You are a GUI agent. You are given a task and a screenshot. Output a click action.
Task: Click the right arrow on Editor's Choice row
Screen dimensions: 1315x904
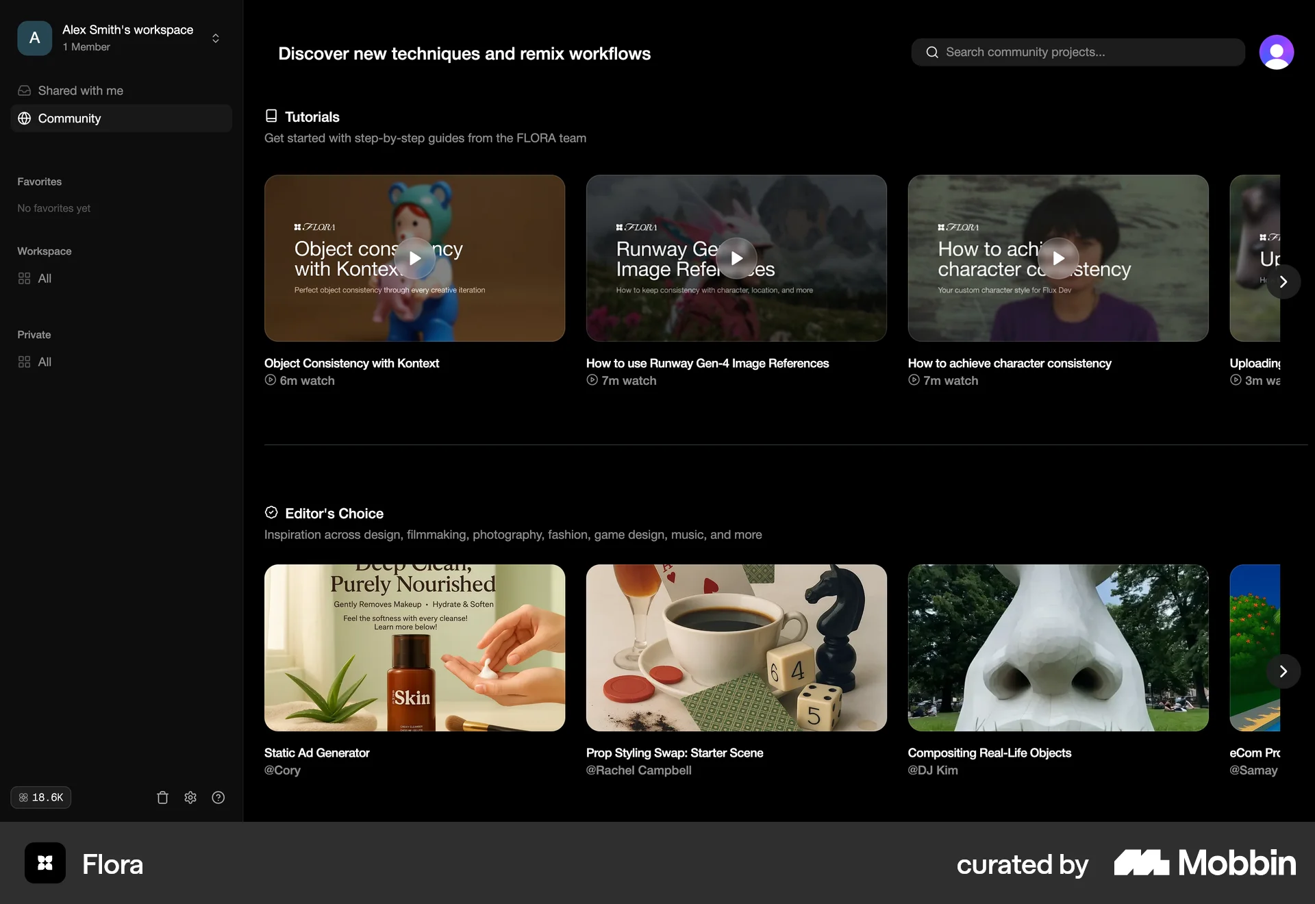coord(1284,672)
